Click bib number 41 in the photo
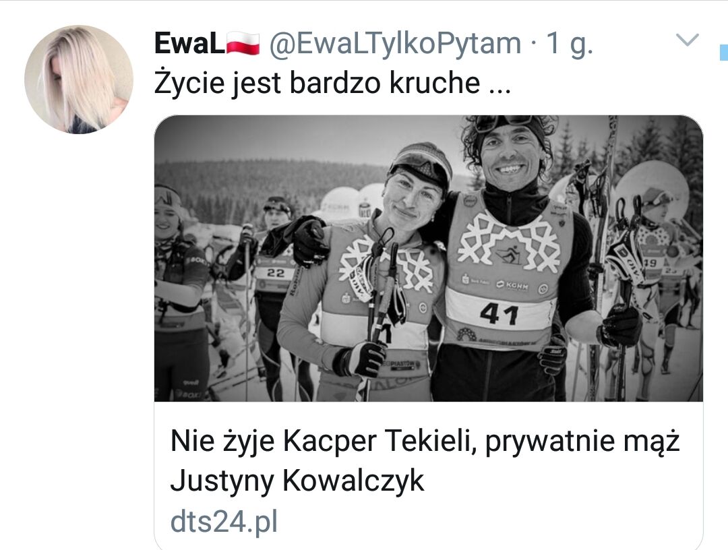 499,314
